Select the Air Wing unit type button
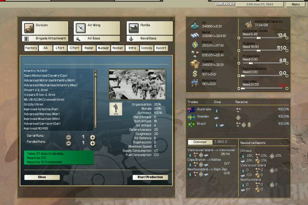The height and width of the screenshot is (205, 308). pos(97,28)
